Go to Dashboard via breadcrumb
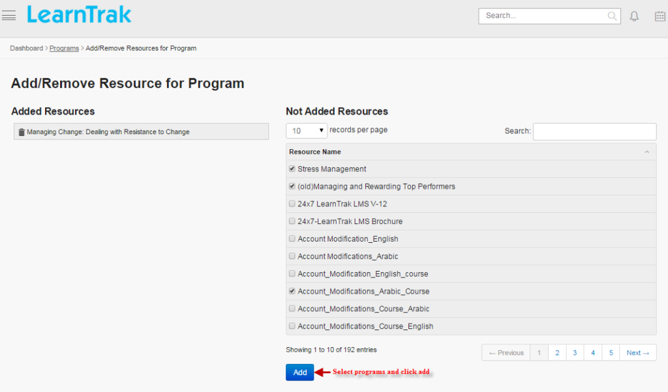The width and height of the screenshot is (668, 392). tap(26, 48)
